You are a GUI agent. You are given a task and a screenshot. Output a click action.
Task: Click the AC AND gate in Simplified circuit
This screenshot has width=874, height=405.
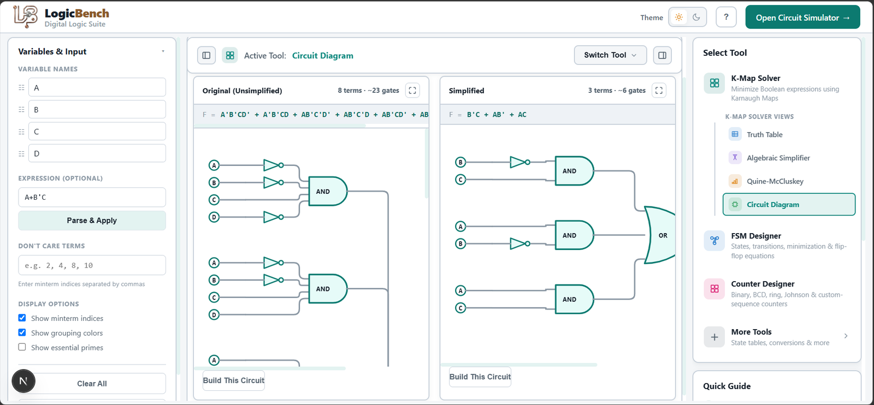point(574,299)
